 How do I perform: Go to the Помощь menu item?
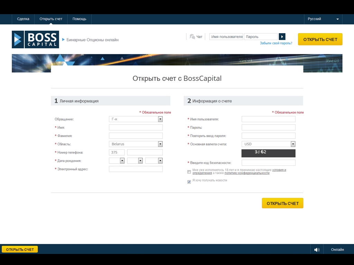79,19
